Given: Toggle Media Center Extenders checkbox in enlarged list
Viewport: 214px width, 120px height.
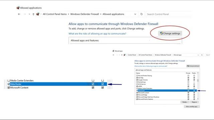Looking at the screenshot, I should tap(9, 81).
